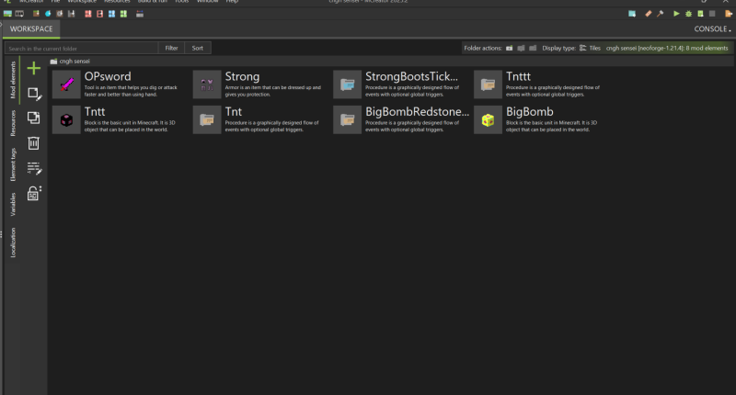Click the run server green document icon
The width and height of the screenshot is (736, 395).
[x=700, y=14]
